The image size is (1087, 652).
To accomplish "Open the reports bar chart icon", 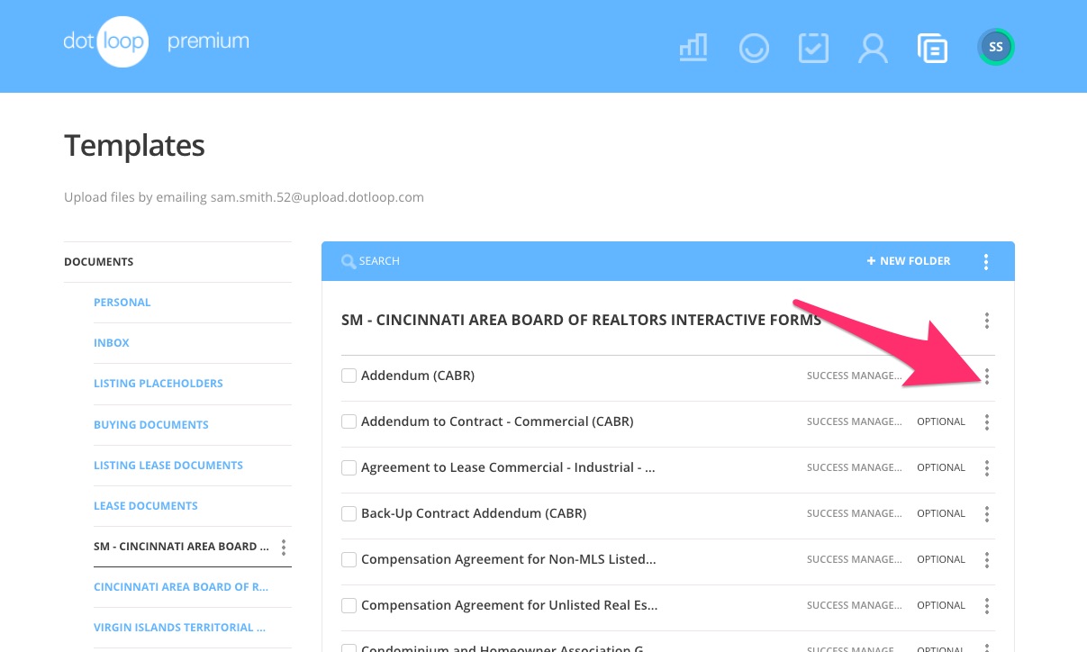I will pos(693,48).
